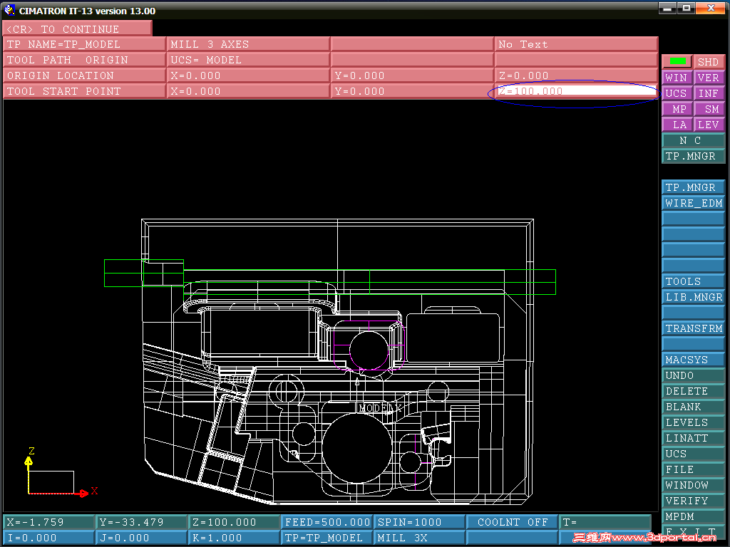Select the TOOL START POINT row label
Viewport: 730px width, 547px height.
(x=84, y=91)
